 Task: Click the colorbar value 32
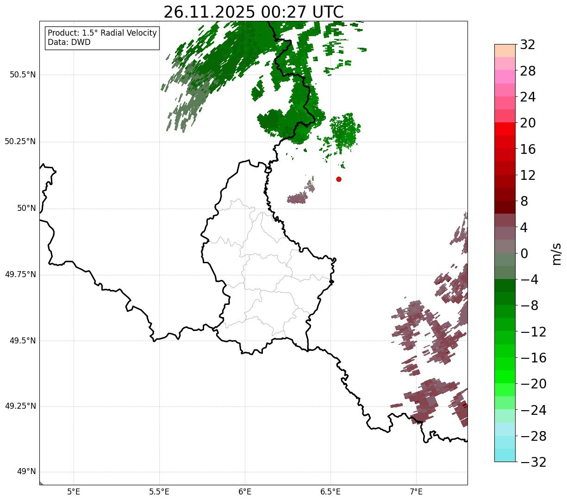528,45
